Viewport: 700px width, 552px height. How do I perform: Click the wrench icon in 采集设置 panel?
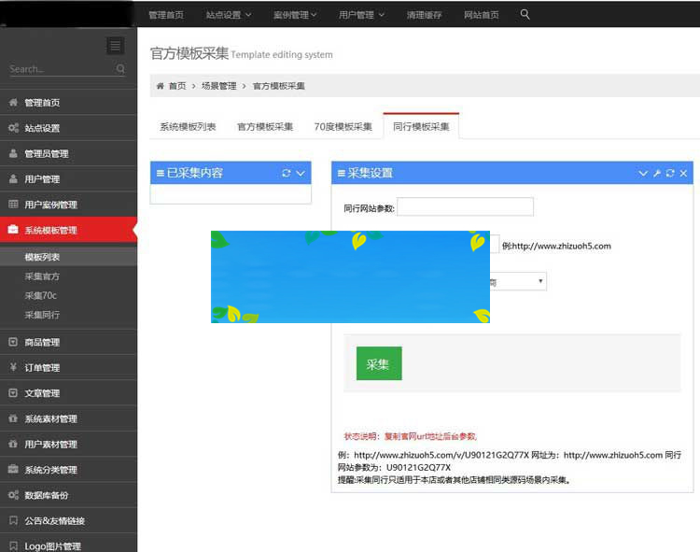(656, 174)
